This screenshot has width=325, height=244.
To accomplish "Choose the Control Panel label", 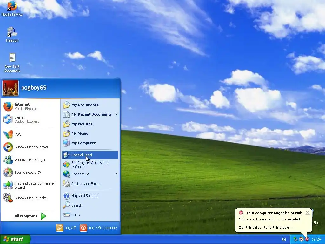I will pyautogui.click(x=82, y=155).
